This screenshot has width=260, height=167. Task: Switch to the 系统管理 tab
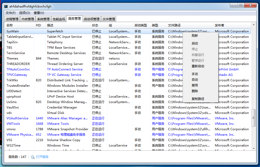[43, 19]
